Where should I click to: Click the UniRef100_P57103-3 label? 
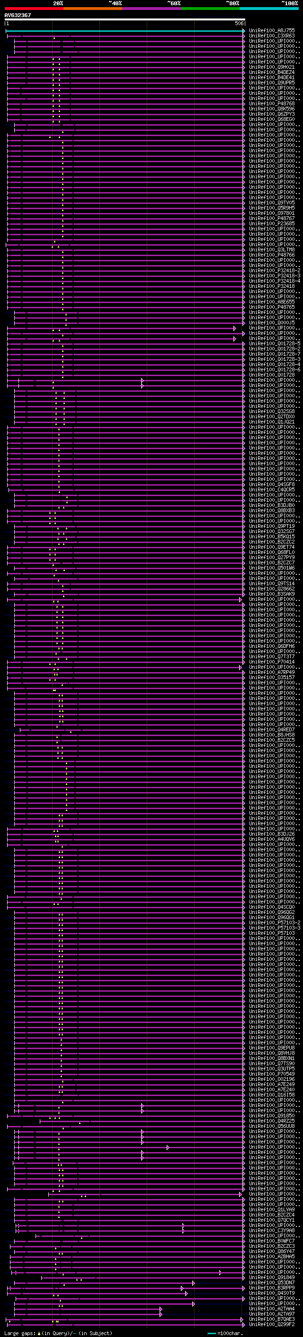pyautogui.click(x=275, y=928)
